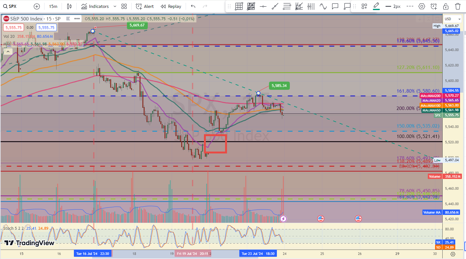Image resolution: width=466 pixels, height=259 pixels.
Task: Click the MAs:MMA200 price scale label
Action: (431, 96)
